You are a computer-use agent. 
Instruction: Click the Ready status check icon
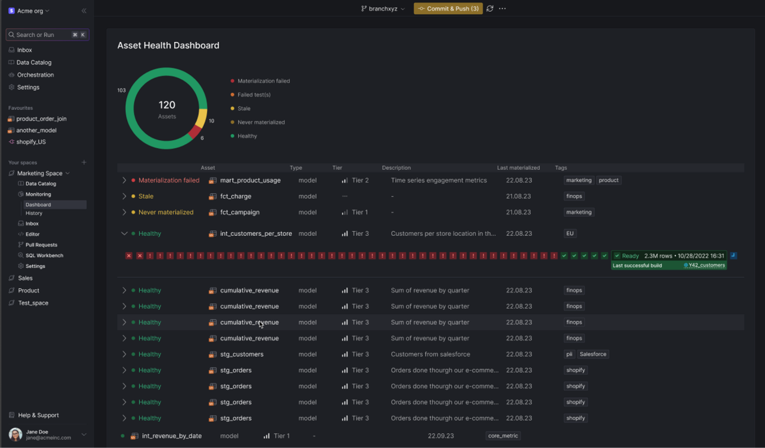tap(617, 255)
